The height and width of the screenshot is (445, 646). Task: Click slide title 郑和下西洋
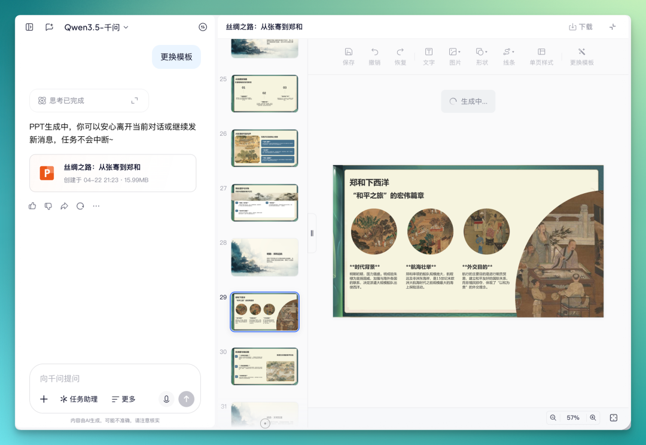pyautogui.click(x=369, y=182)
